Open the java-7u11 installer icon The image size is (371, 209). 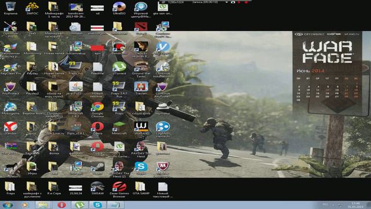pos(76,88)
